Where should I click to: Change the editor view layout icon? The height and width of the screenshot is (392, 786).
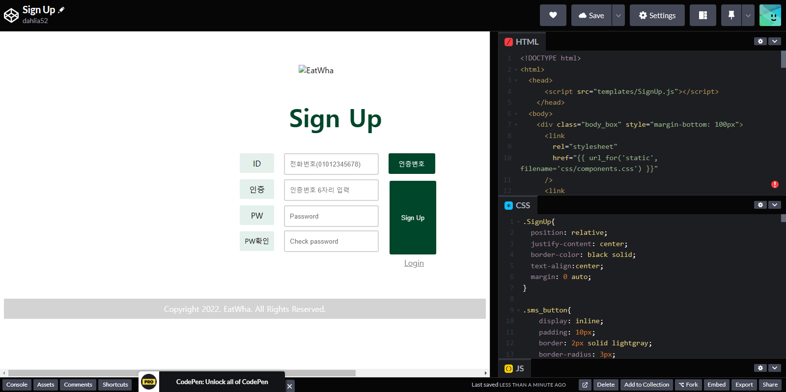click(x=703, y=15)
